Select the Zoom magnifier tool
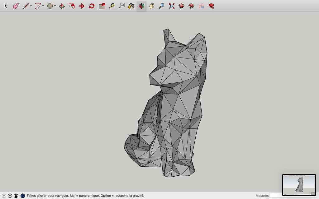The image size is (319, 199). (161, 6)
